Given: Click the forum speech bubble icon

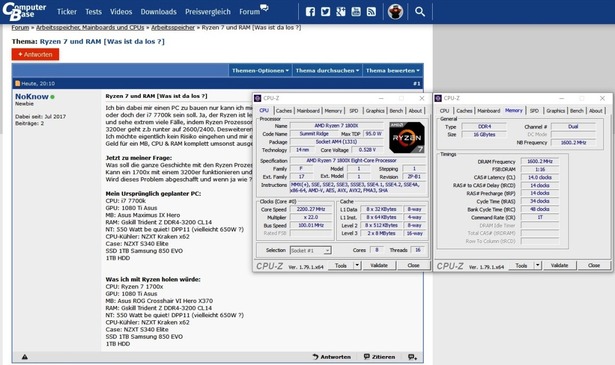Looking at the screenshot, I should [x=265, y=8].
